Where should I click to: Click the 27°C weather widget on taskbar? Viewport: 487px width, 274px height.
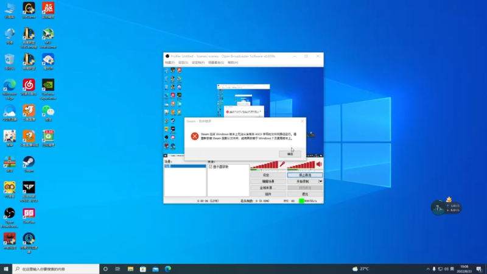click(x=361, y=269)
